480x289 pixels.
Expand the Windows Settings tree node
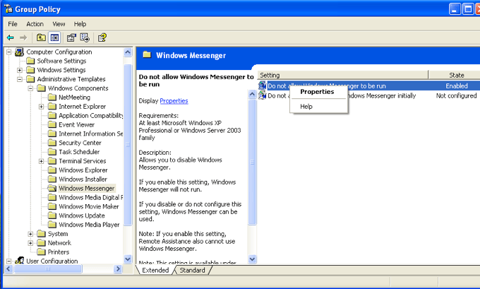coord(20,71)
